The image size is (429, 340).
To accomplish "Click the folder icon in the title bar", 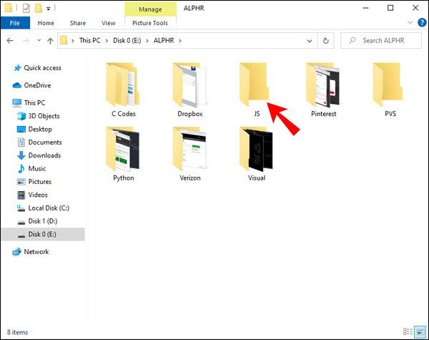I will (9, 8).
